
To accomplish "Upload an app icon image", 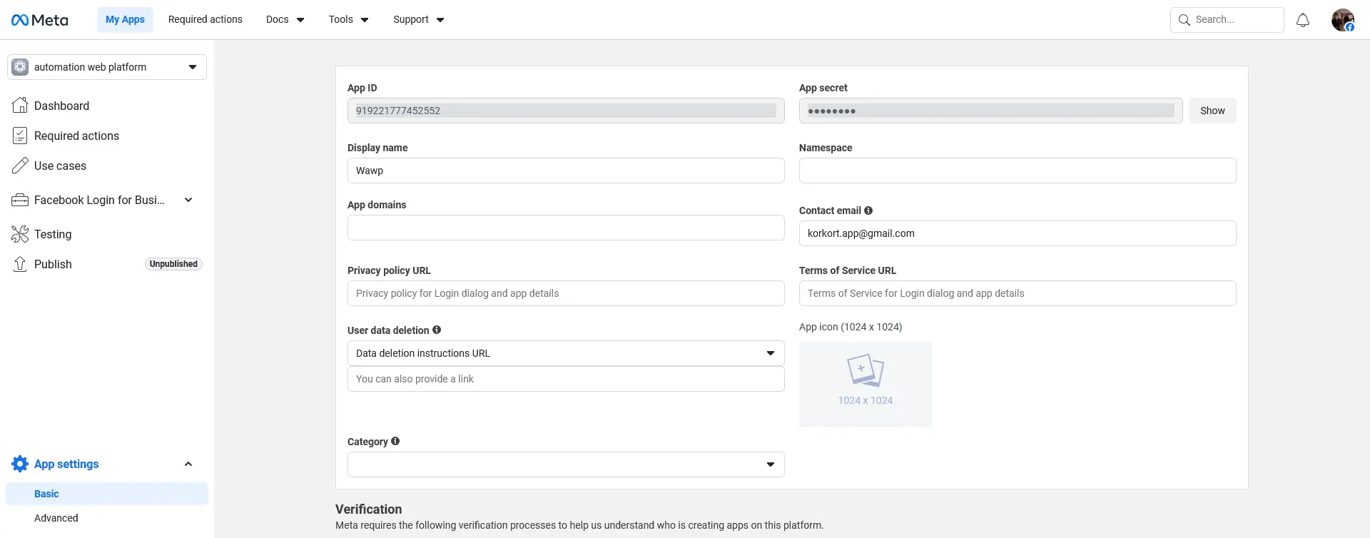I will pyautogui.click(x=866, y=384).
